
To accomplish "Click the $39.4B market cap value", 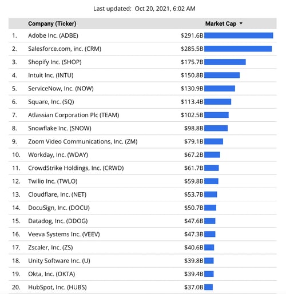I will 194,274.
